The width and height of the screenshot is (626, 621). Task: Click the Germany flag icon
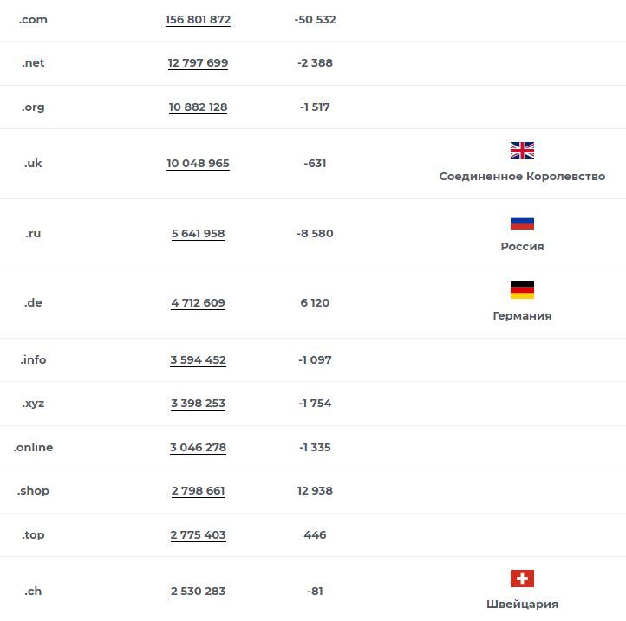click(522, 290)
